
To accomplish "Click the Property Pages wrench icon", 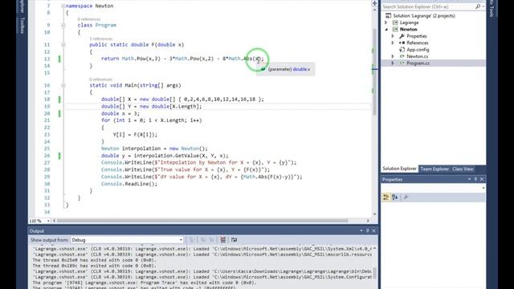I will pos(406,197).
